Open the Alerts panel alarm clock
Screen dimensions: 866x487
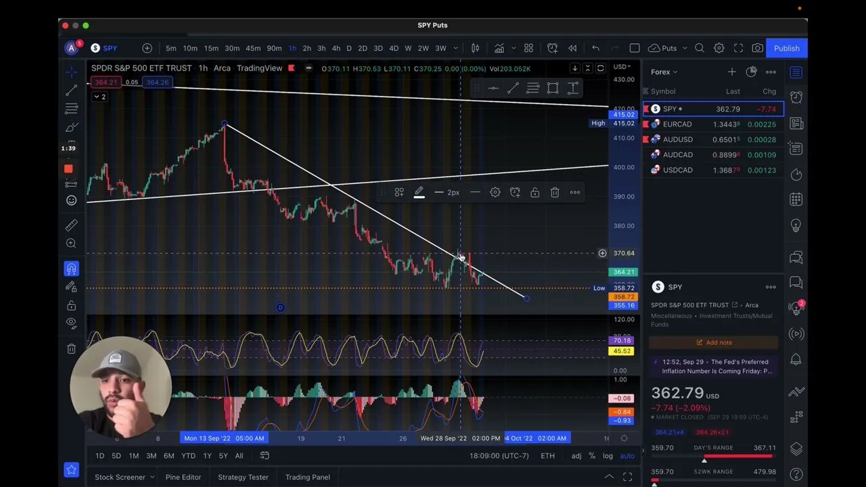pyautogui.click(x=796, y=97)
